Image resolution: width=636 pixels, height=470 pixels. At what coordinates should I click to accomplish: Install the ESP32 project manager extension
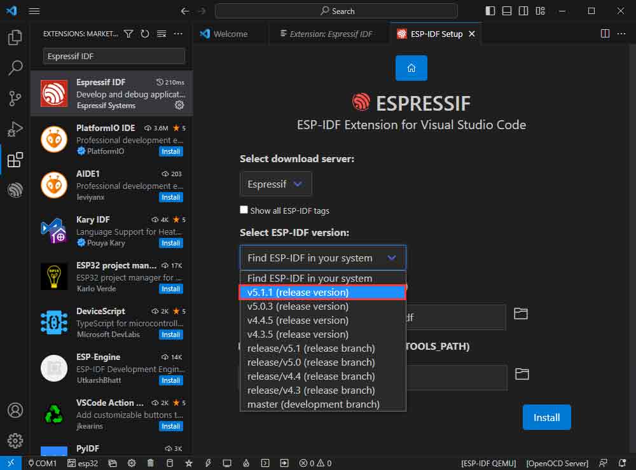[x=170, y=289]
